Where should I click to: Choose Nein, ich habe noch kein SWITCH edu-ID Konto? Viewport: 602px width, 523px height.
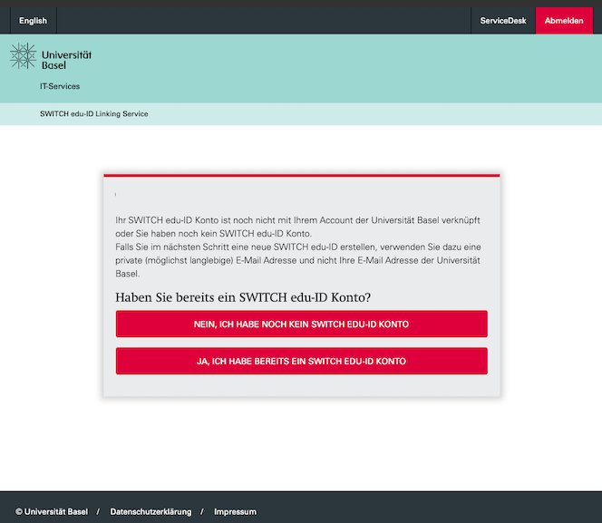[301, 324]
